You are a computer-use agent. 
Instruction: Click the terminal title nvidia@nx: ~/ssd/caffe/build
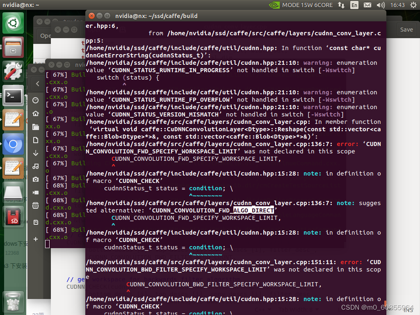click(156, 16)
